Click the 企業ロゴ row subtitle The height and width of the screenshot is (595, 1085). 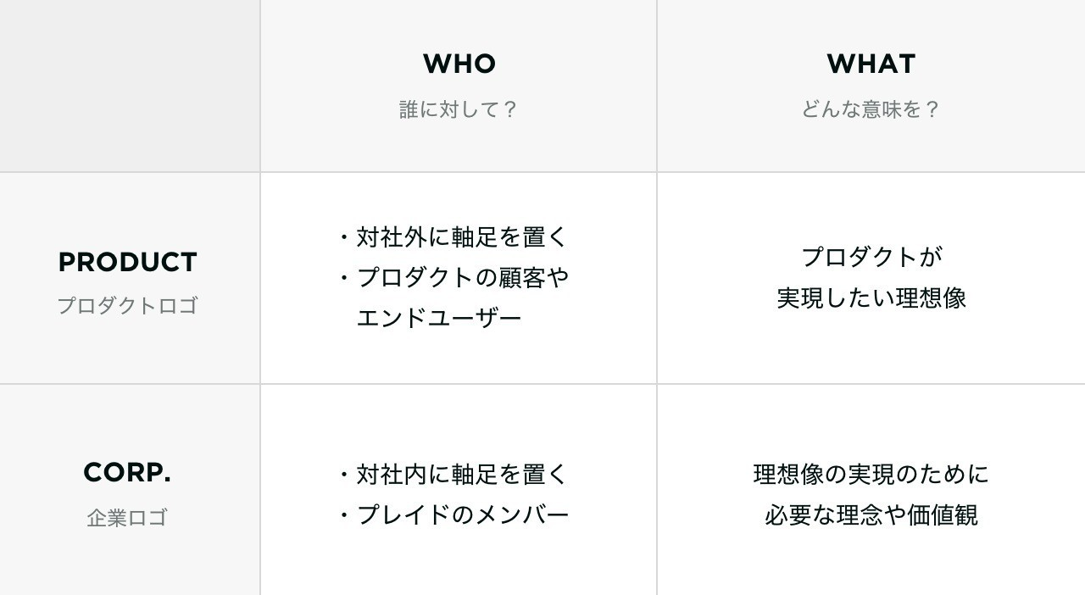point(128,517)
